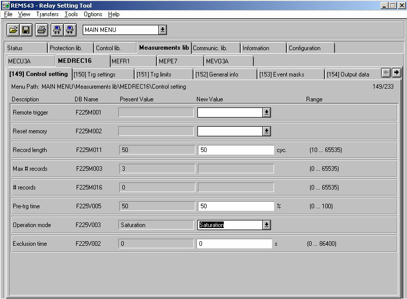Open the Tools menu
The height and width of the screenshot is (299, 407).
point(71,14)
